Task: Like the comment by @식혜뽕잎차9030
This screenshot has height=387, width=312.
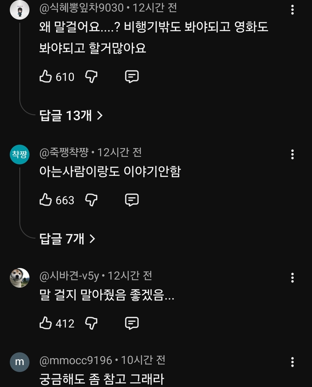Action: coord(45,77)
